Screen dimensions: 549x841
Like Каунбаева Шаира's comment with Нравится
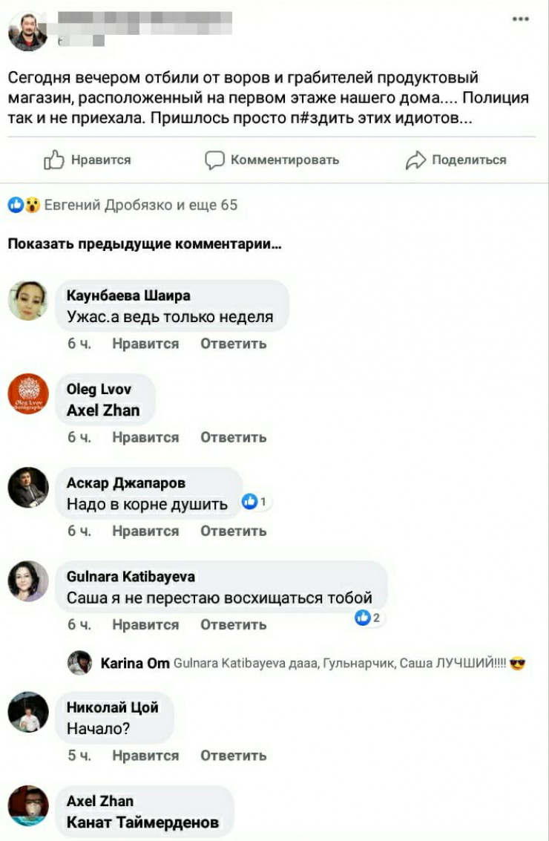[145, 344]
